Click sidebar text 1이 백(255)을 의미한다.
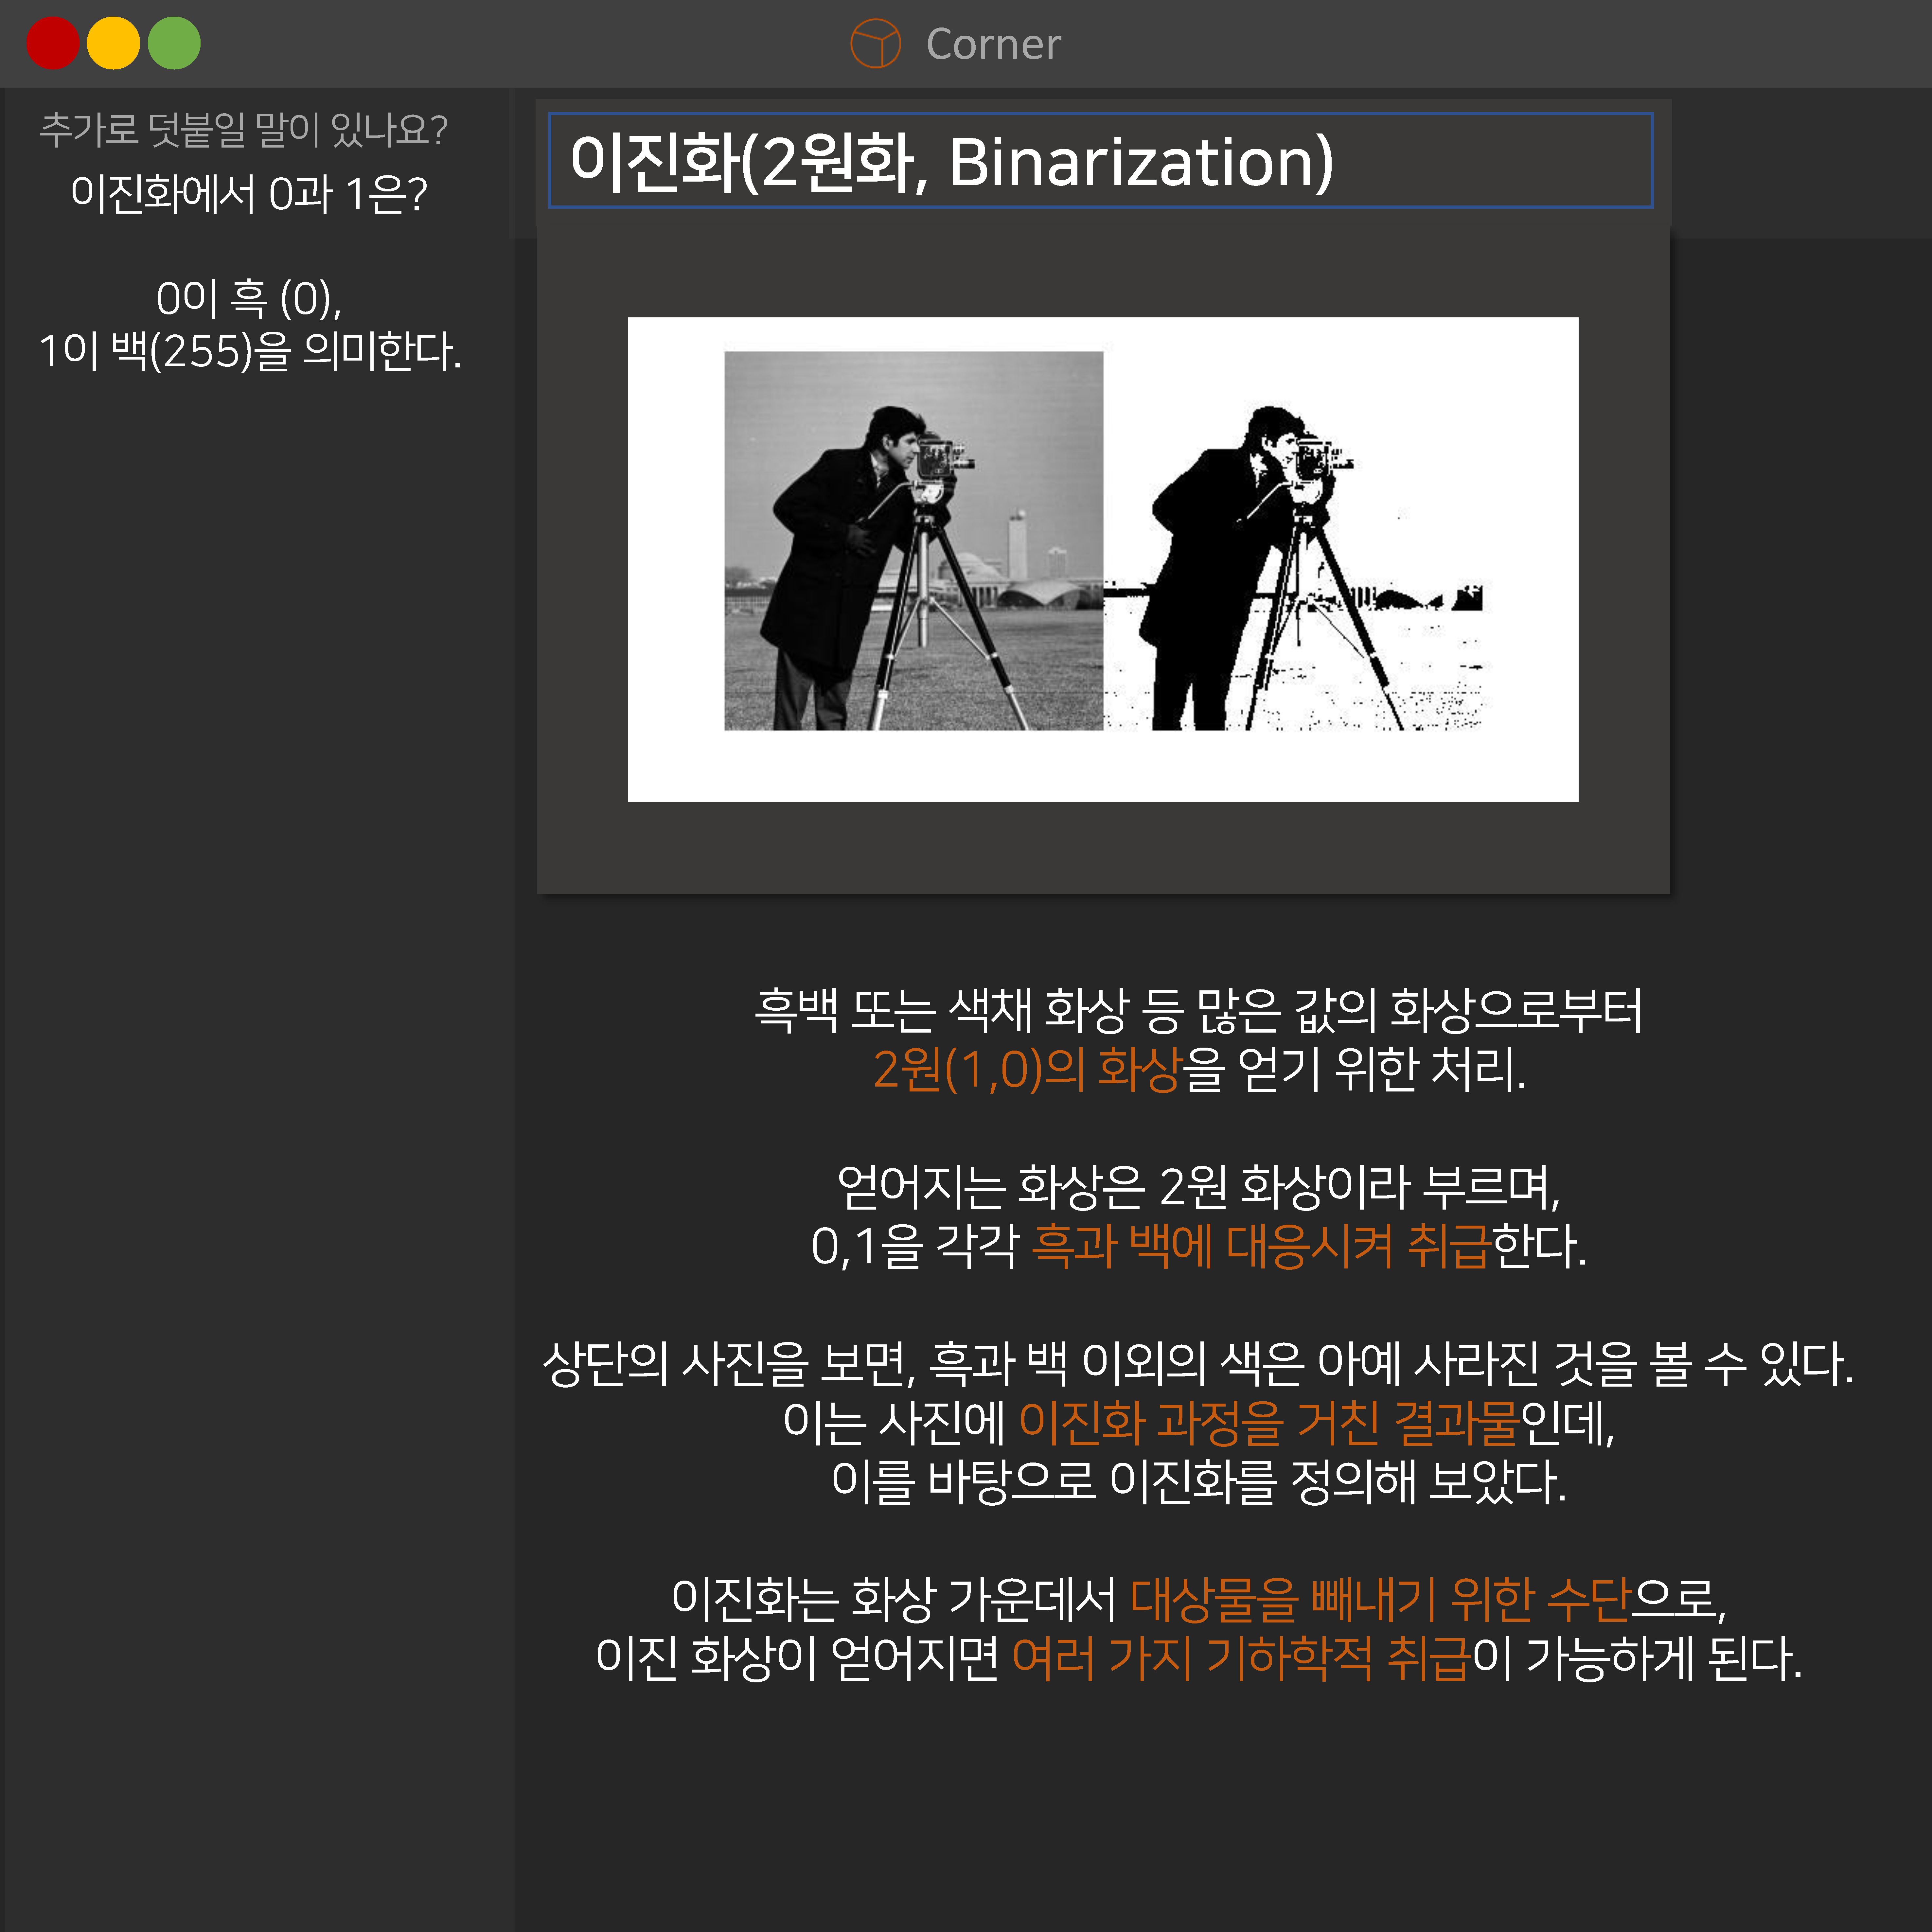Screen dimensions: 1932x1932 point(250,351)
